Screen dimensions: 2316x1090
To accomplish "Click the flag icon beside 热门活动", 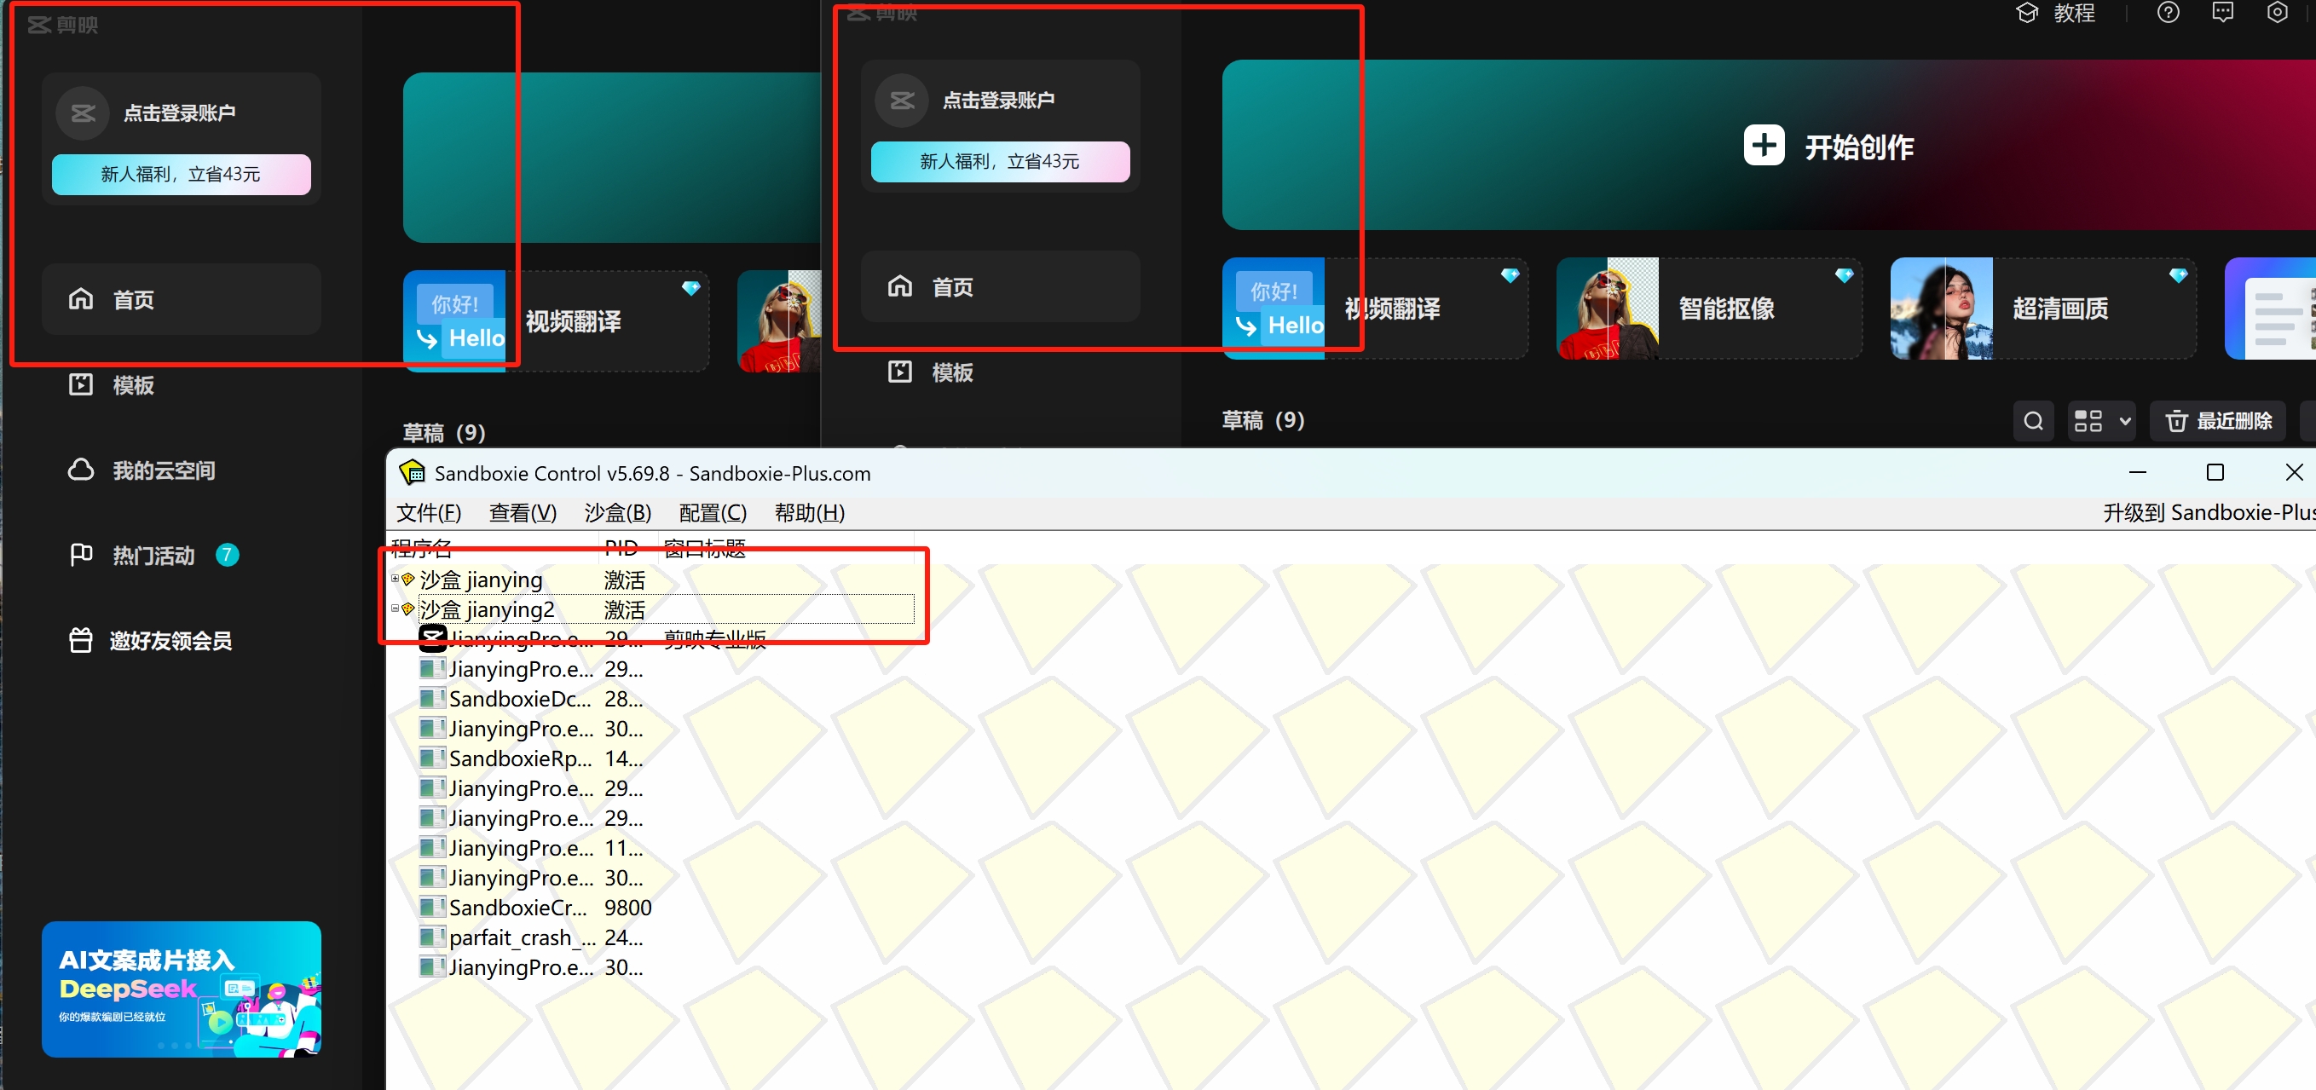I will tap(81, 556).
